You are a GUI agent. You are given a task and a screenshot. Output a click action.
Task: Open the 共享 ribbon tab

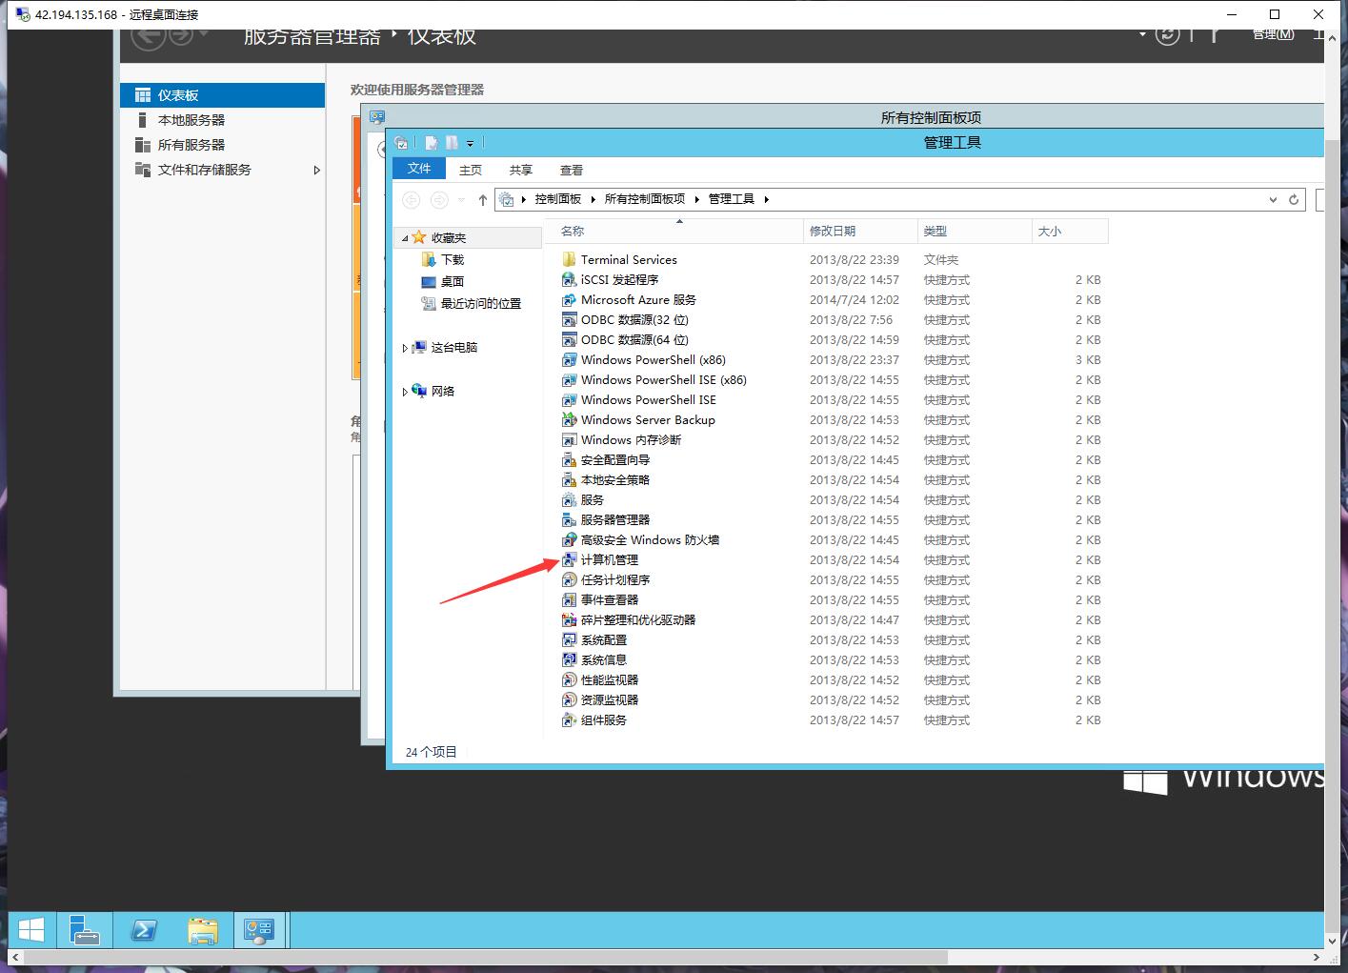click(x=520, y=170)
